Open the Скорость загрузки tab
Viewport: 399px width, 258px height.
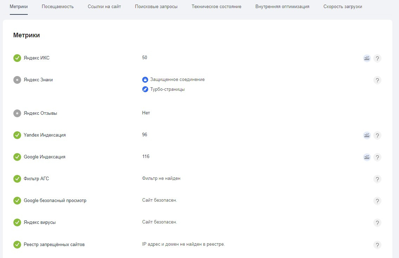[343, 7]
